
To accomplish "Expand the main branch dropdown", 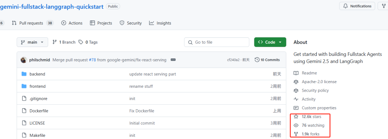I will tap(32, 42).
